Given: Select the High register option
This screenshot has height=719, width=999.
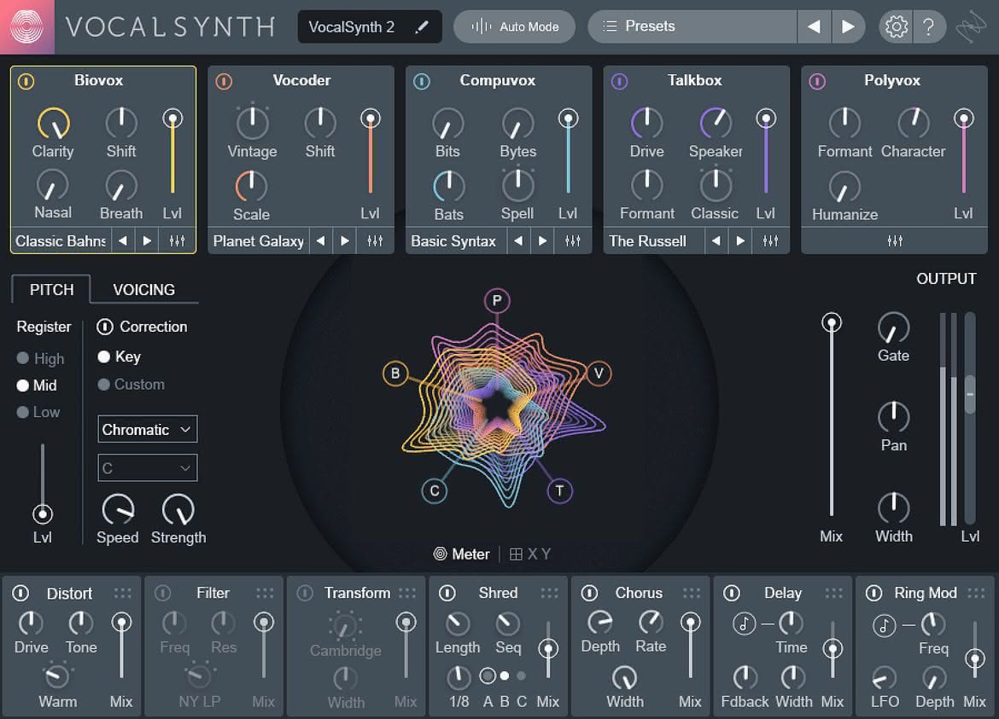Looking at the screenshot, I should [x=40, y=358].
